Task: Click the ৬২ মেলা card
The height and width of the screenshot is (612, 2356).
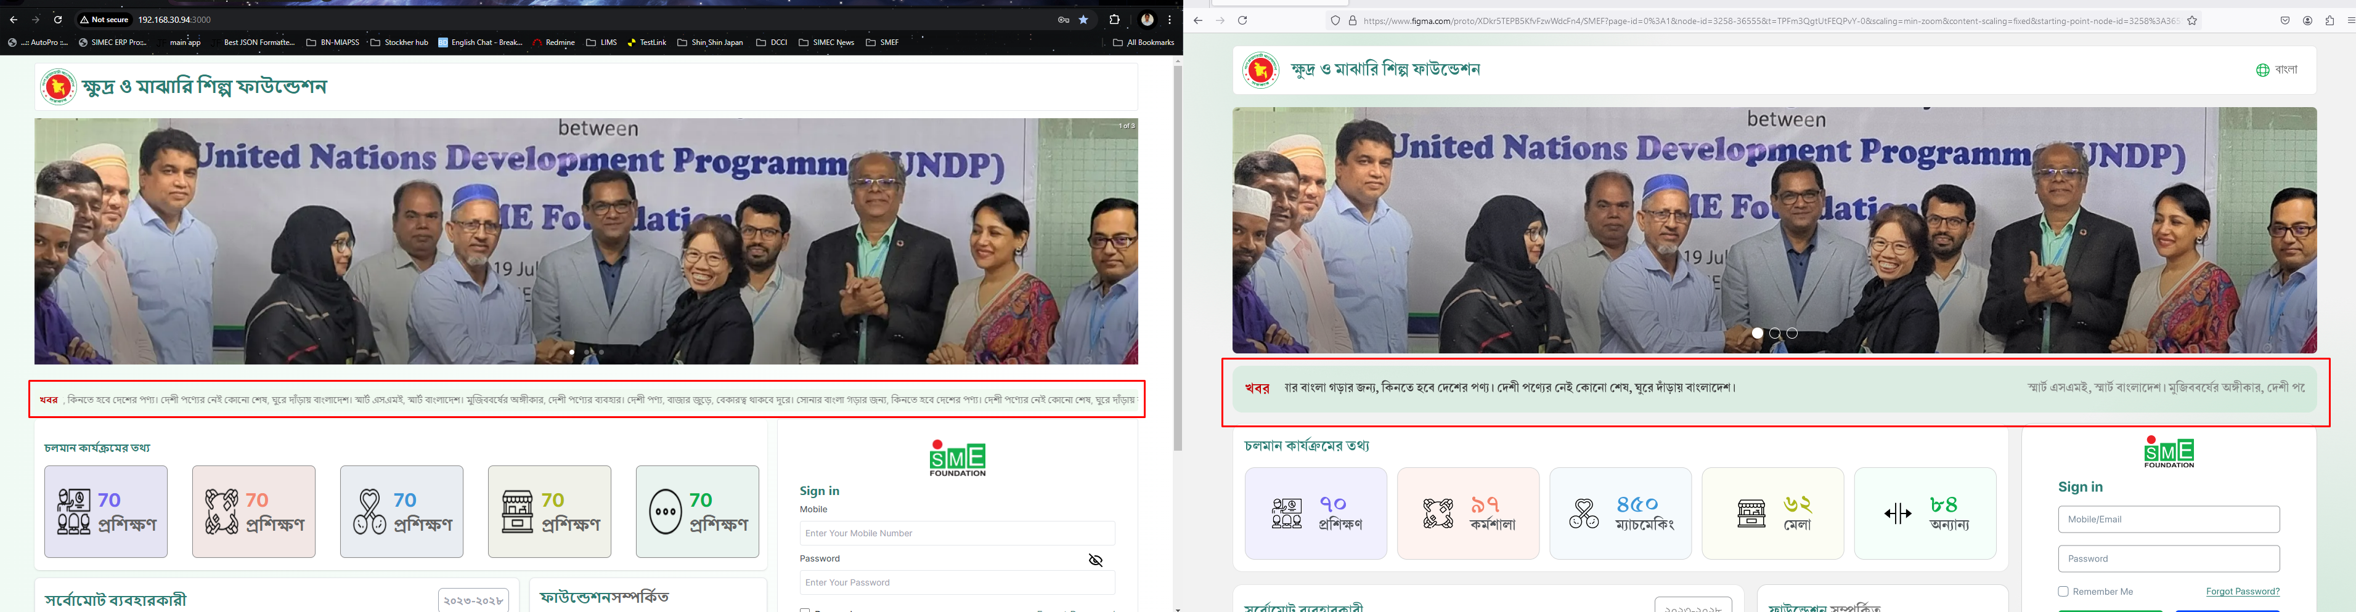Action: point(1772,513)
